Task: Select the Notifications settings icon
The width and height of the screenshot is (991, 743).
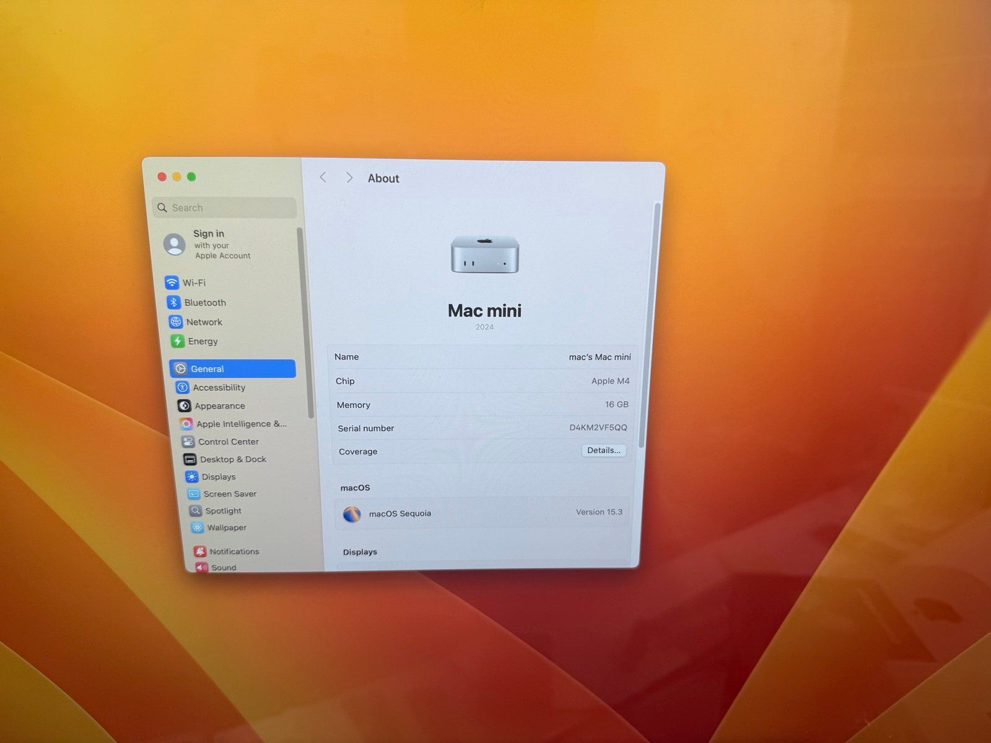Action: point(199,551)
